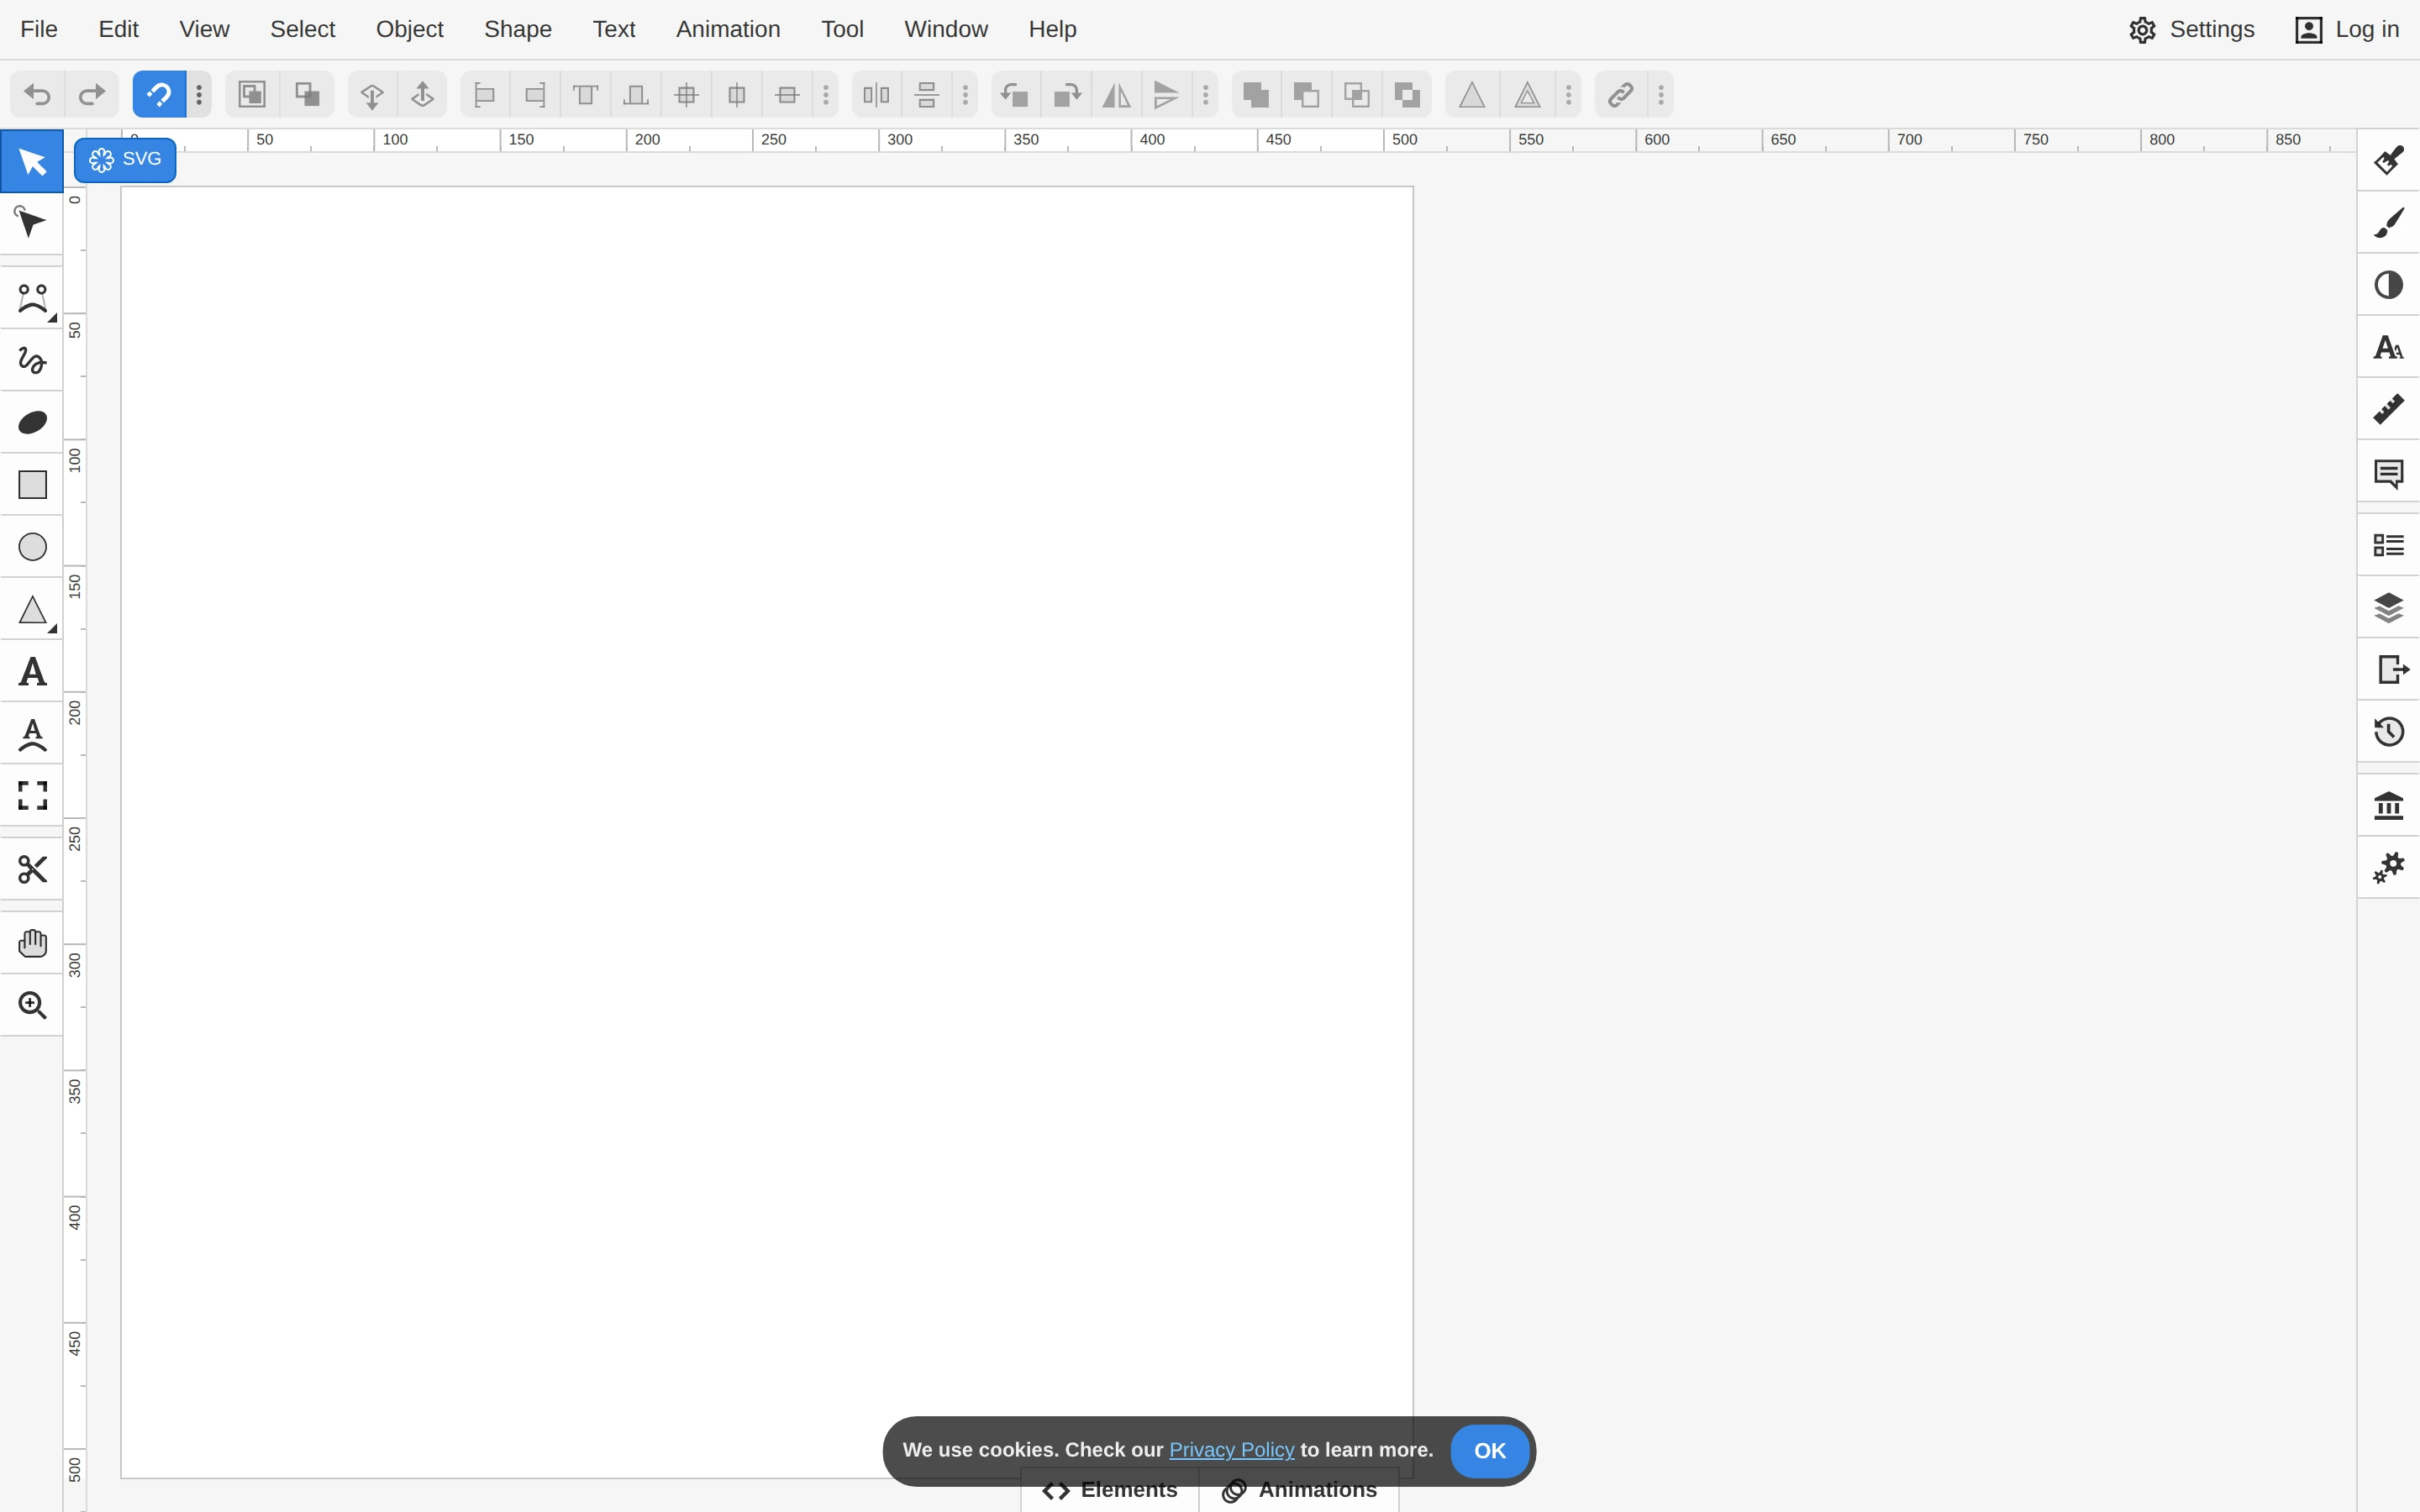
Task: Select the Ellipse tool
Action: click(32, 547)
